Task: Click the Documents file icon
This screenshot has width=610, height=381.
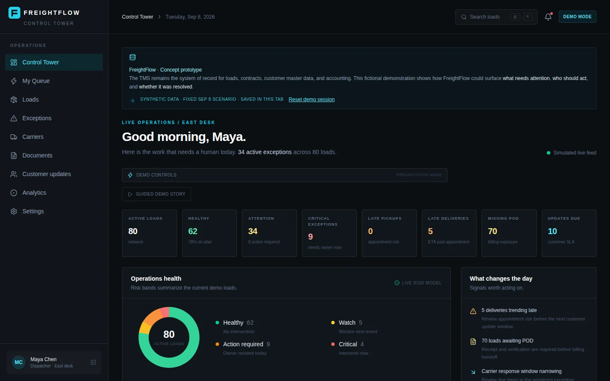Action: click(14, 155)
